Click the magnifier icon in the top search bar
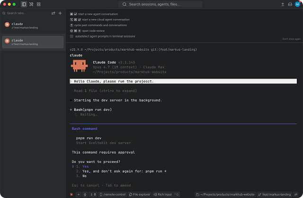 [x=124, y=4]
